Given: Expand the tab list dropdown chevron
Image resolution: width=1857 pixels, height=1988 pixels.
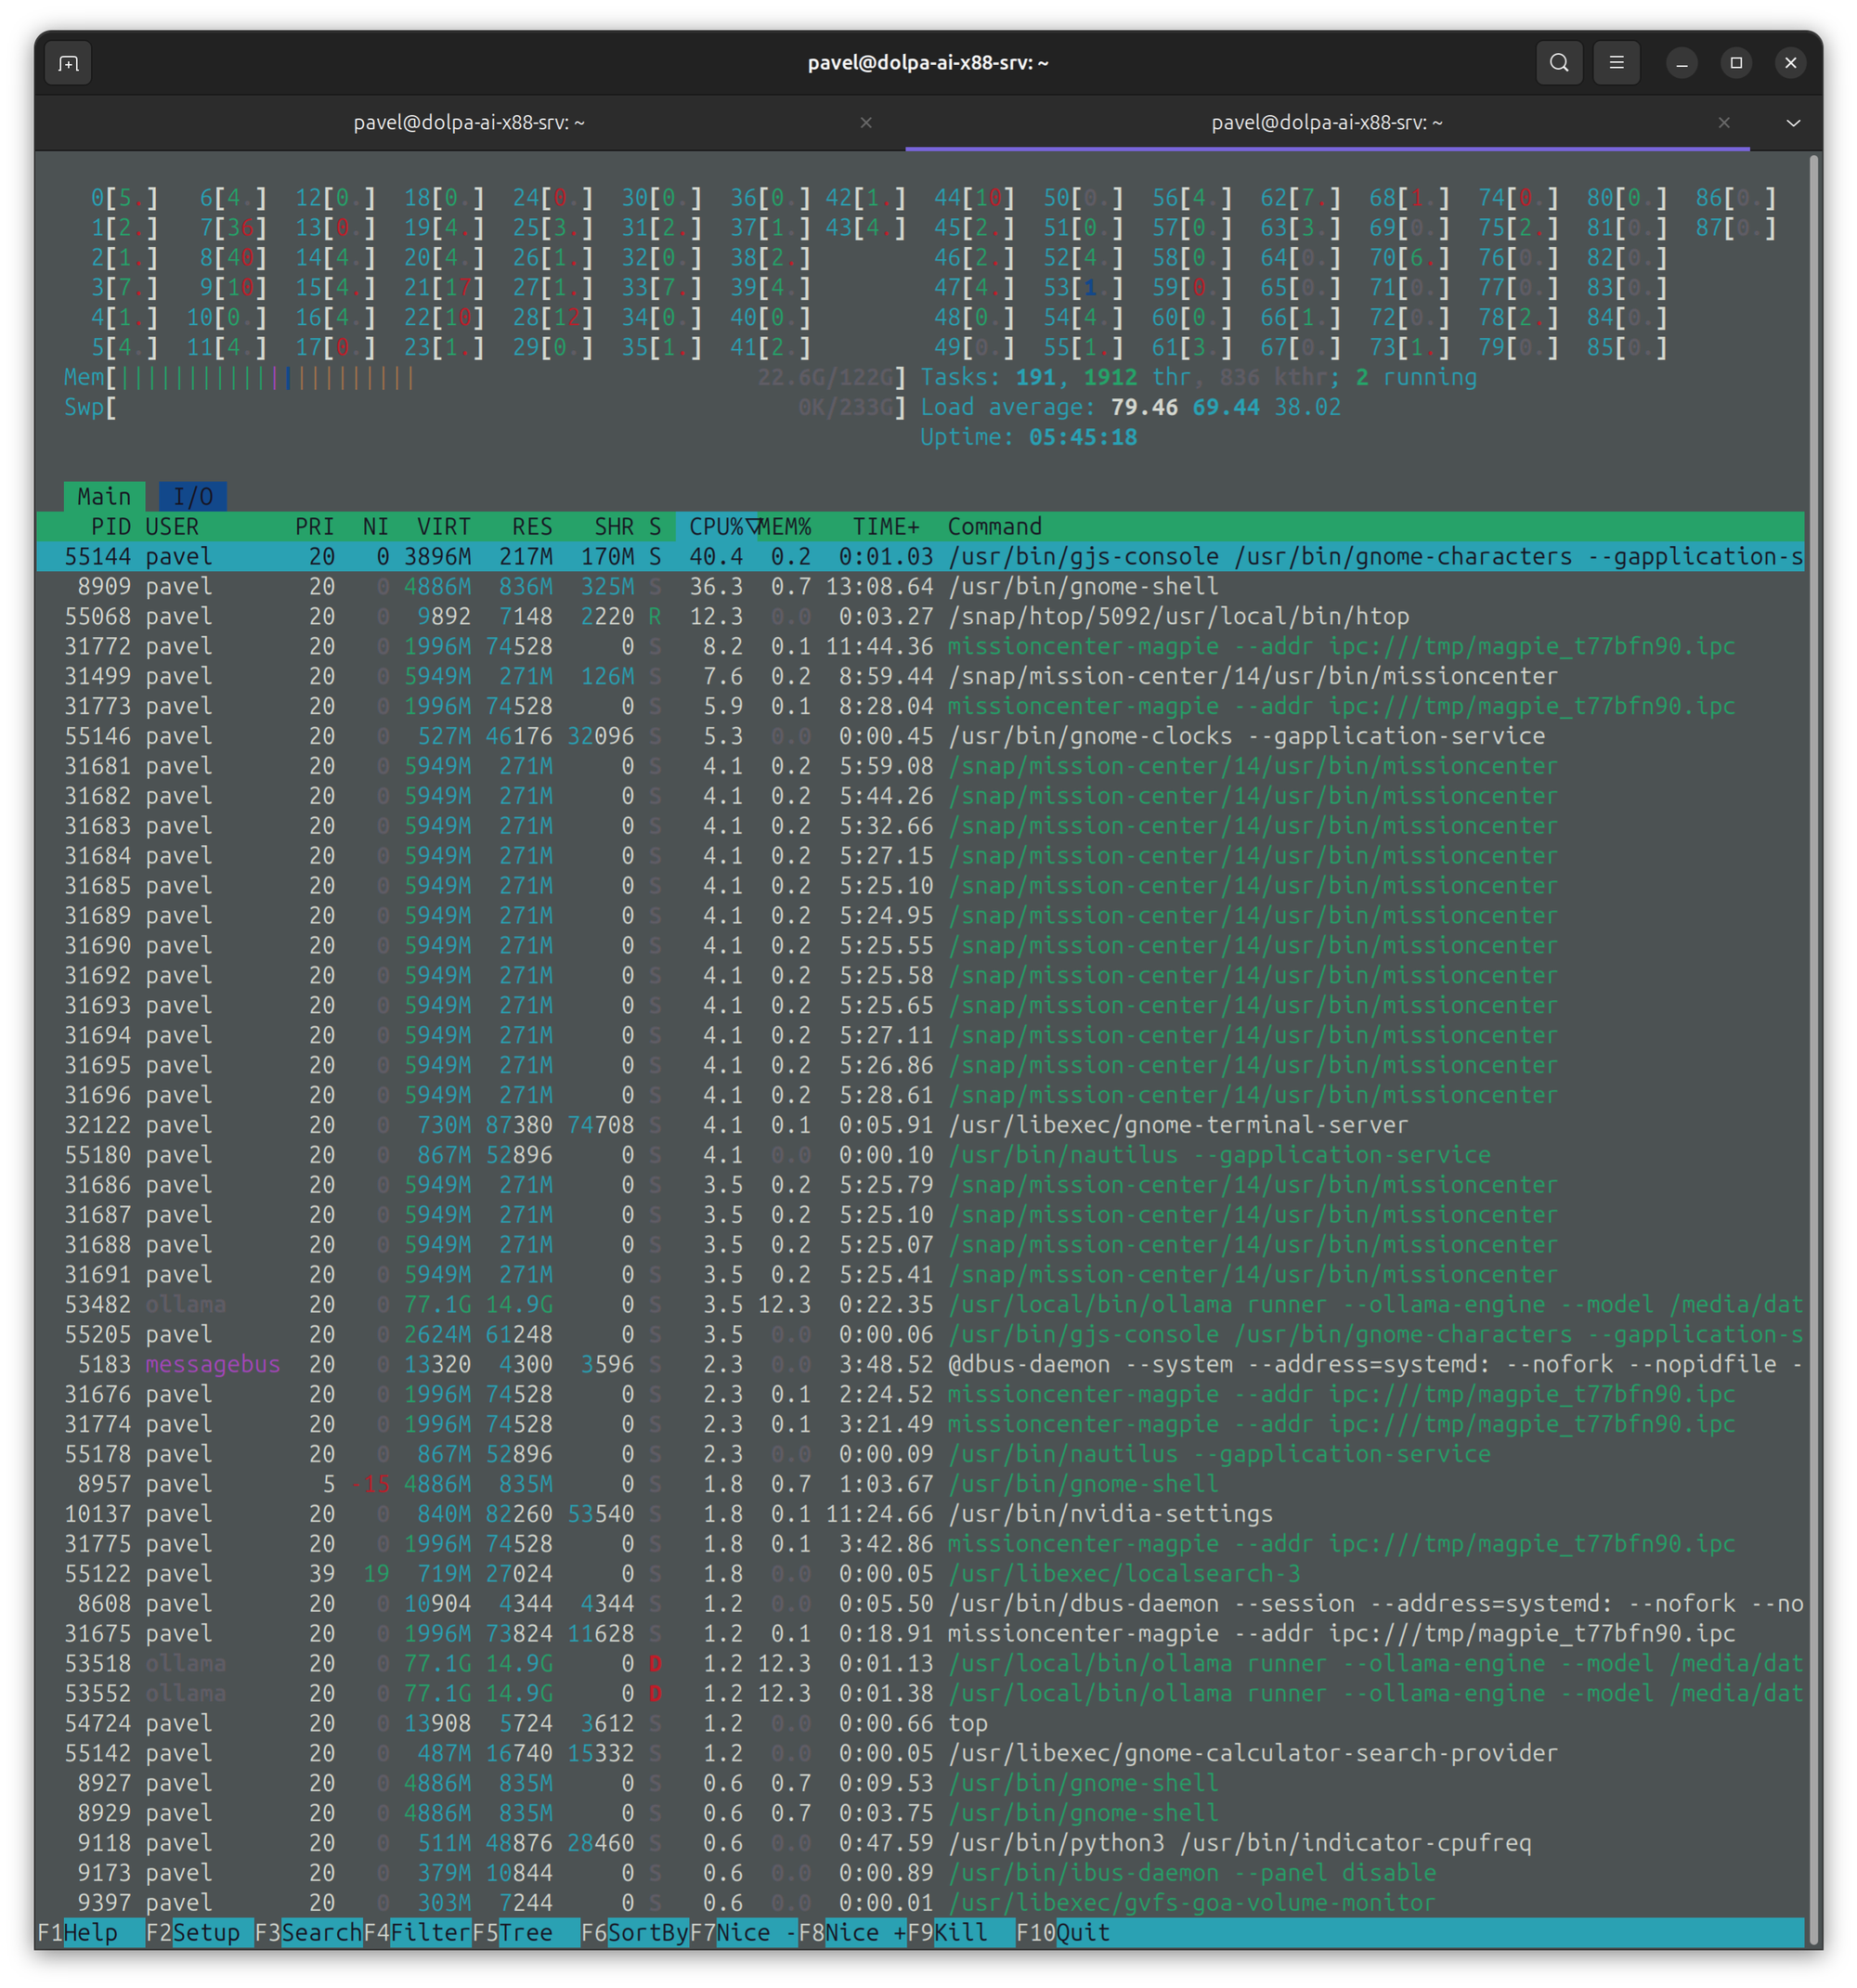Looking at the screenshot, I should tap(1793, 122).
